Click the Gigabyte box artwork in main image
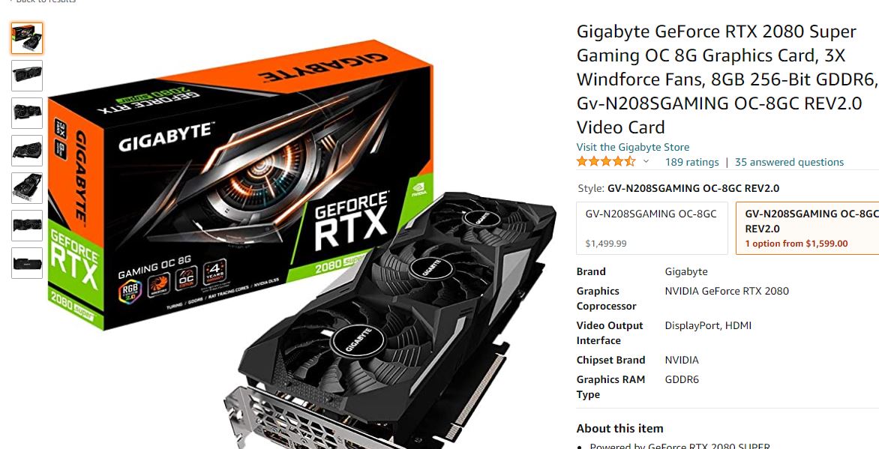This screenshot has height=449, width=879. click(241, 185)
